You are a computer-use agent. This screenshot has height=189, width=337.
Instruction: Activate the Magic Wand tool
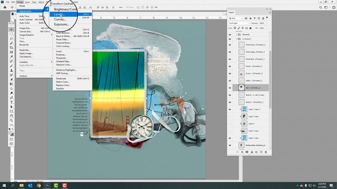tap(11, 43)
